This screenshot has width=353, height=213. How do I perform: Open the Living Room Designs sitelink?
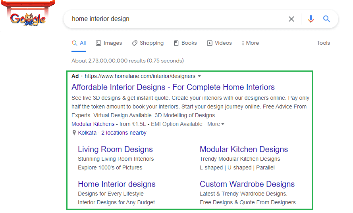tap(115, 149)
